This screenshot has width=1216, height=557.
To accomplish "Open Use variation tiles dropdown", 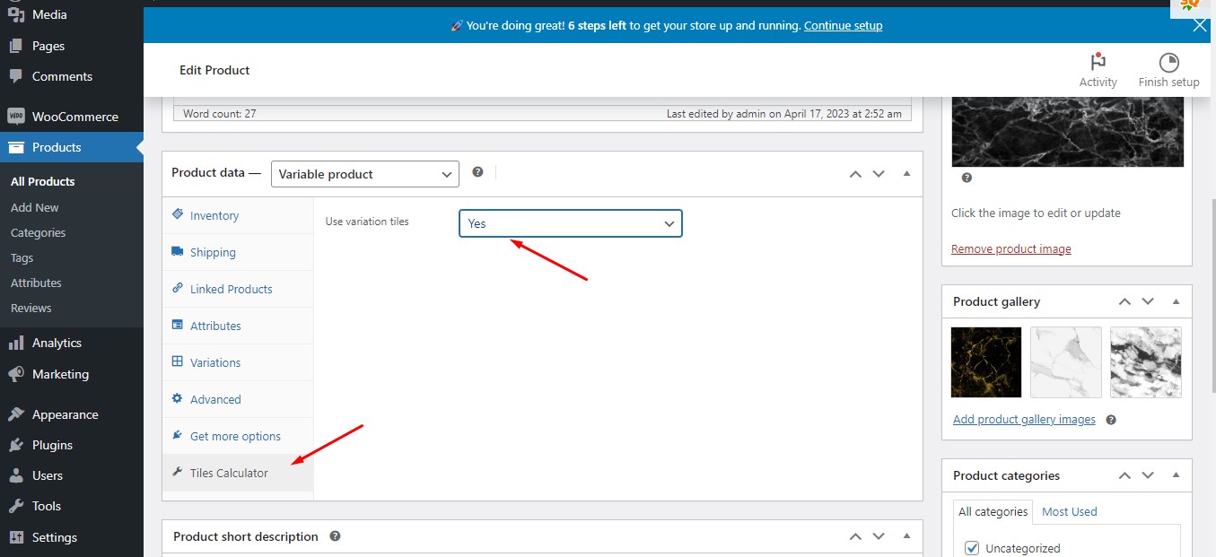I will (x=570, y=223).
